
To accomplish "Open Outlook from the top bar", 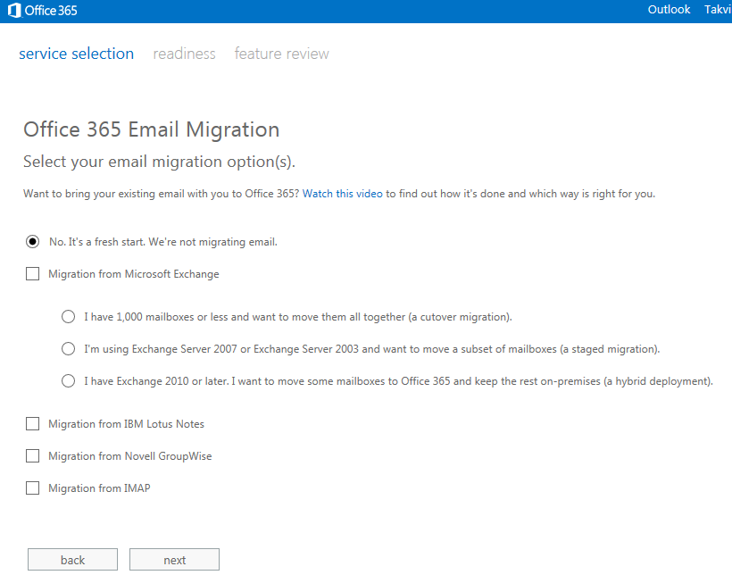I will pyautogui.click(x=669, y=9).
